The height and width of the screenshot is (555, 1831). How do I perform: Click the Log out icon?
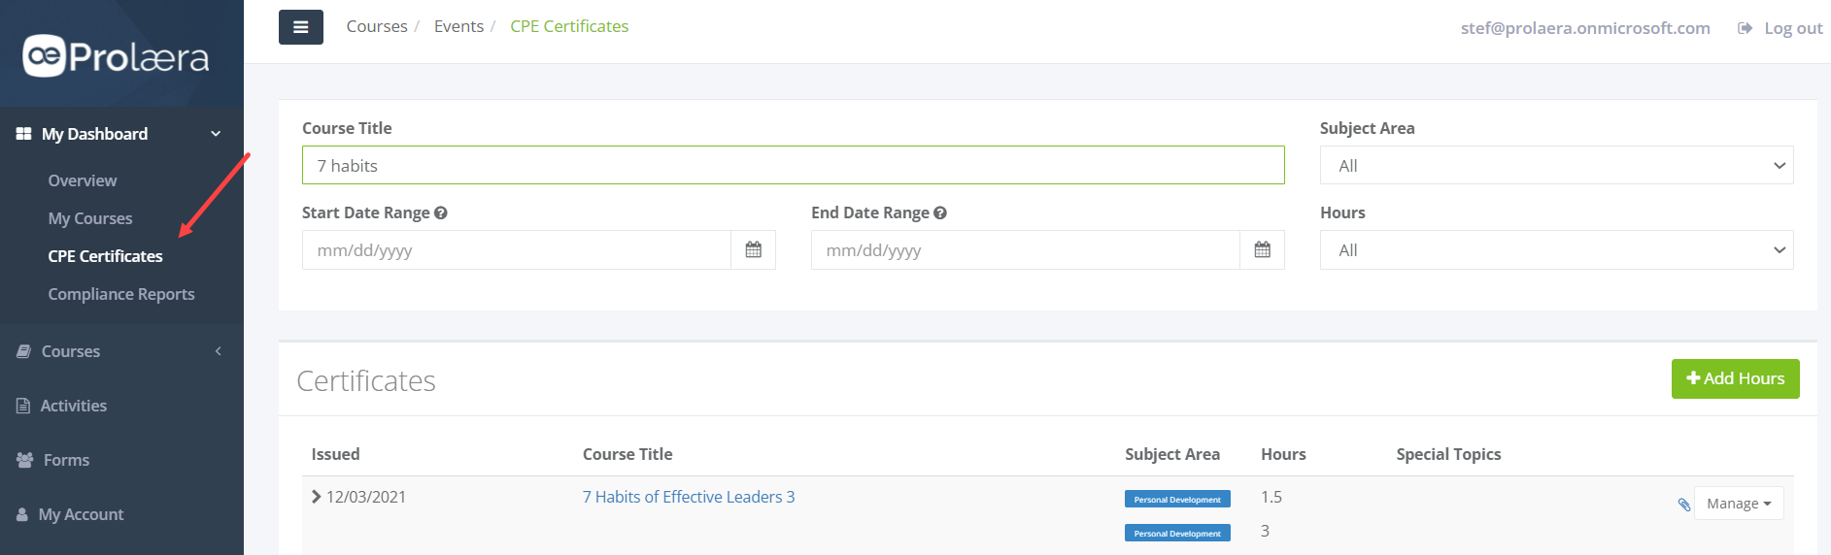(1745, 28)
